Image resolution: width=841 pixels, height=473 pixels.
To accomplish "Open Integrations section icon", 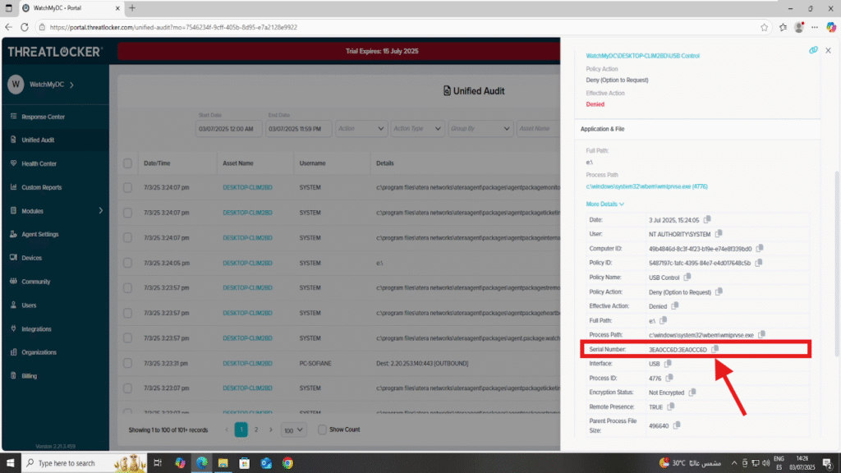I will (x=13, y=328).
